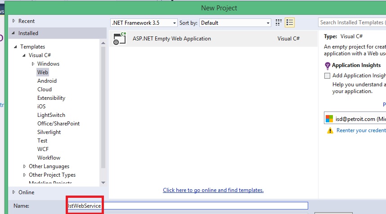Select the Web template category

43,72
